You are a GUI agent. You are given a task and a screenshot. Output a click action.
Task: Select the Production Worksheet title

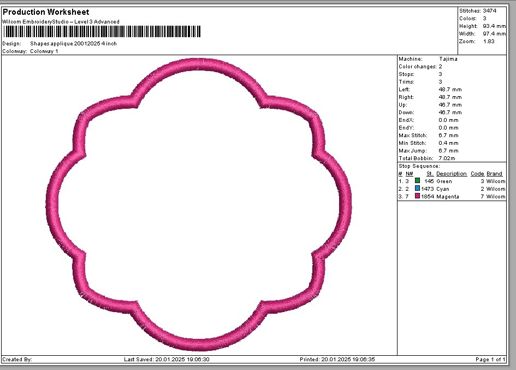pos(46,12)
